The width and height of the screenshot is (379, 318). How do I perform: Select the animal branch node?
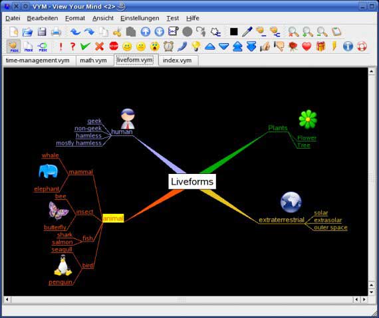point(113,218)
